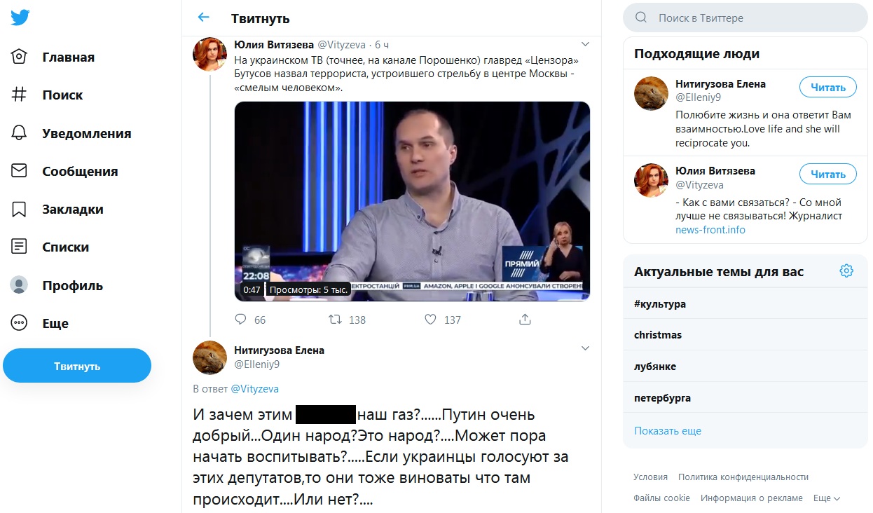Screen dimensions: 873x513
Task: Open trends settings gear icon
Action: click(846, 271)
